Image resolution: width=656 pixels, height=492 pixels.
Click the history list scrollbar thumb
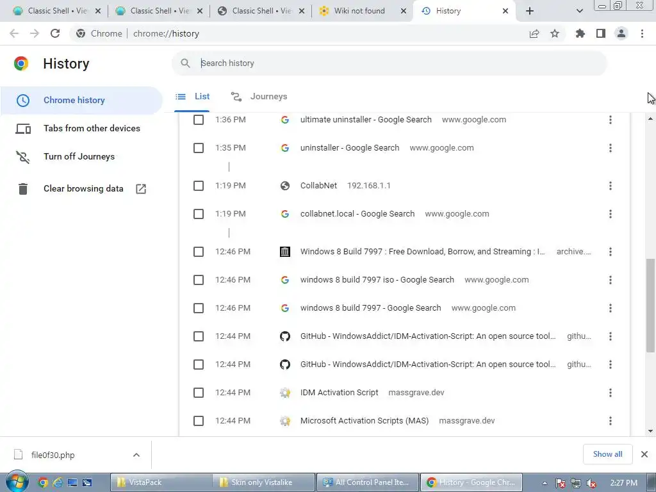(x=650, y=306)
